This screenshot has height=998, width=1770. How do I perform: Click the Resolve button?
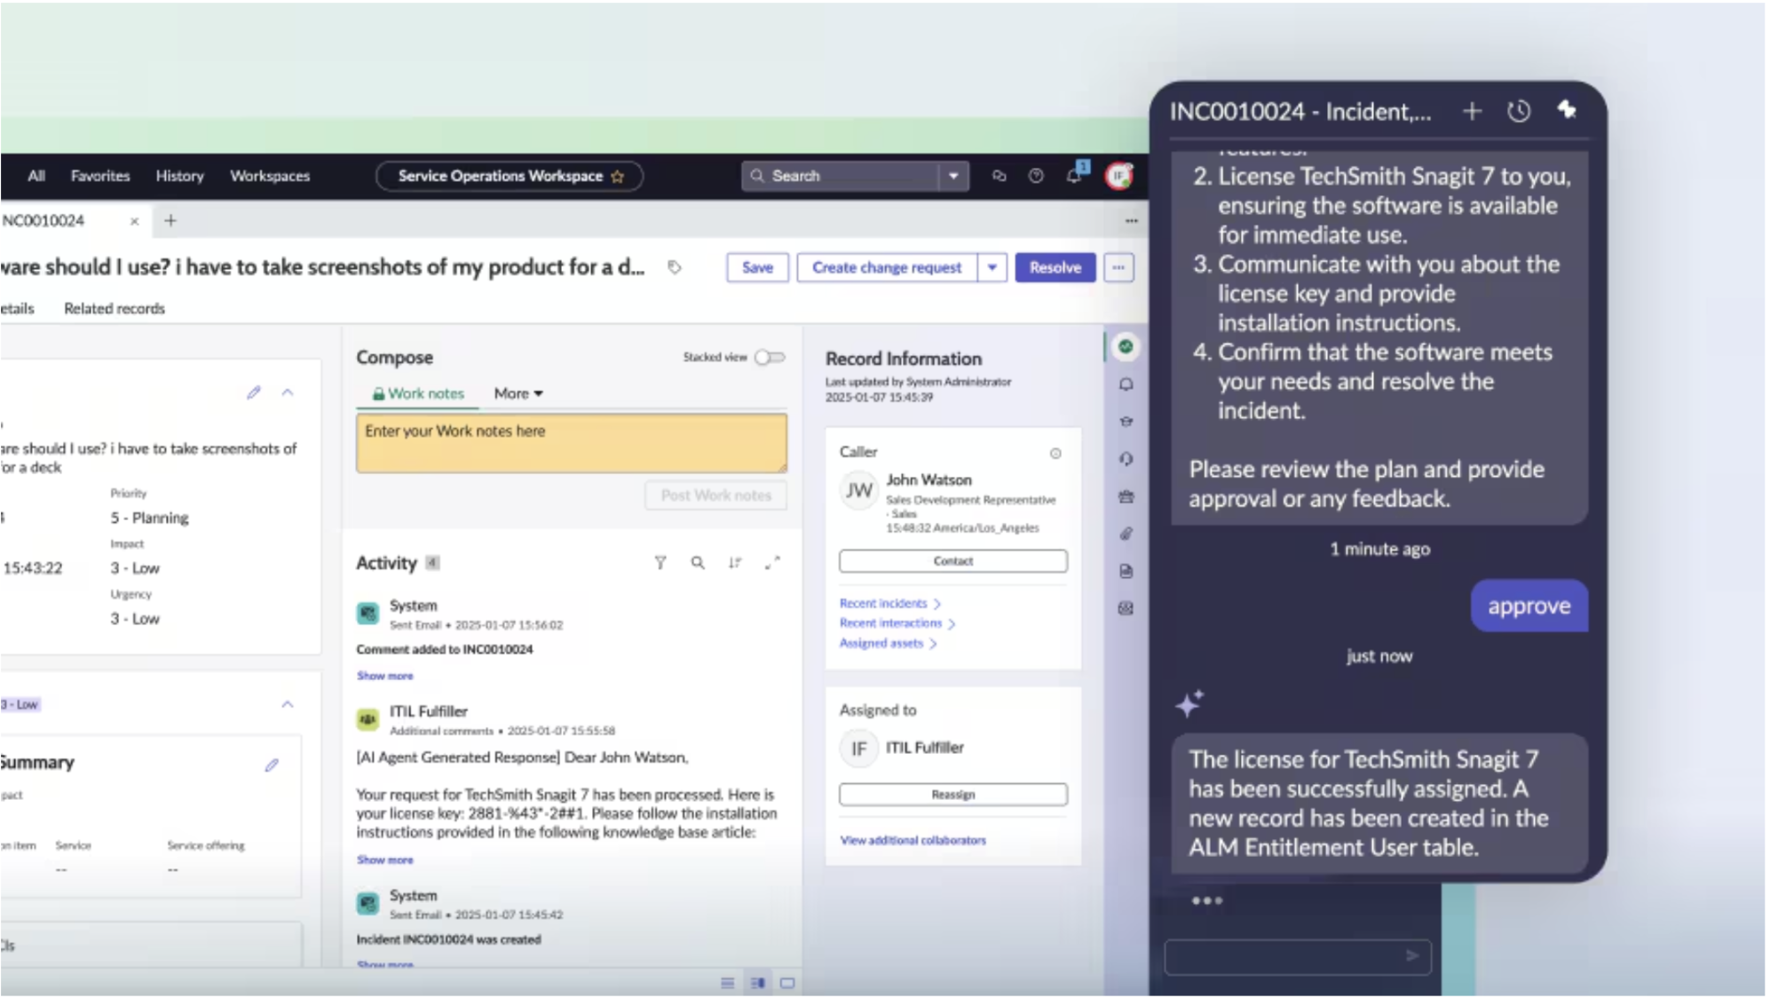tap(1055, 267)
